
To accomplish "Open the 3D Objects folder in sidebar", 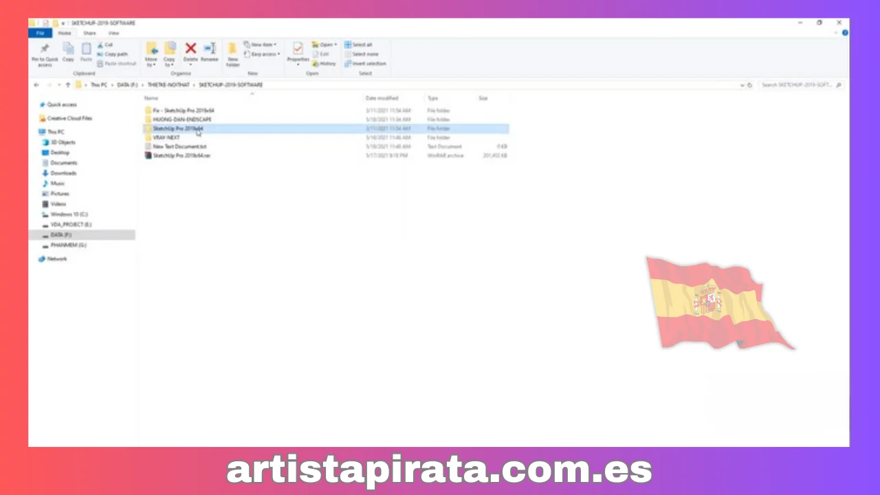I will [x=58, y=142].
